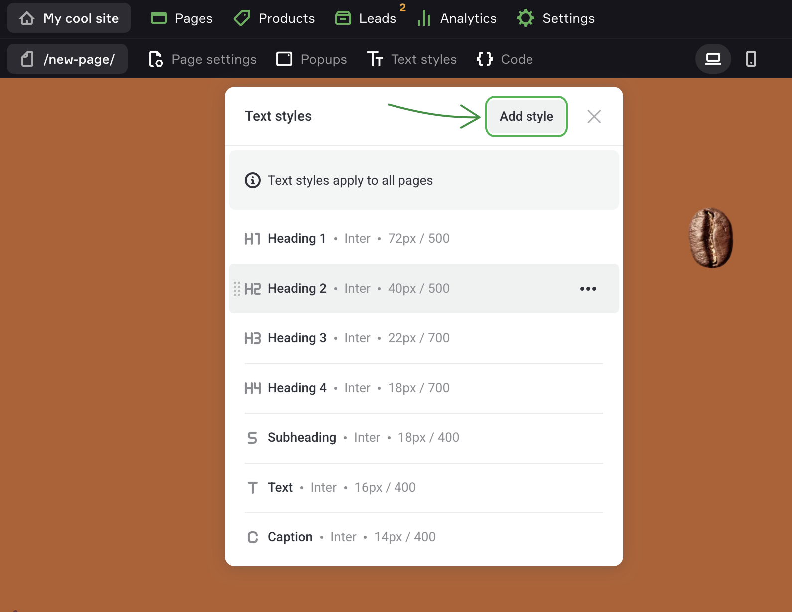Image resolution: width=792 pixels, height=612 pixels.
Task: Select the /new-page/ path button
Action: coord(67,59)
